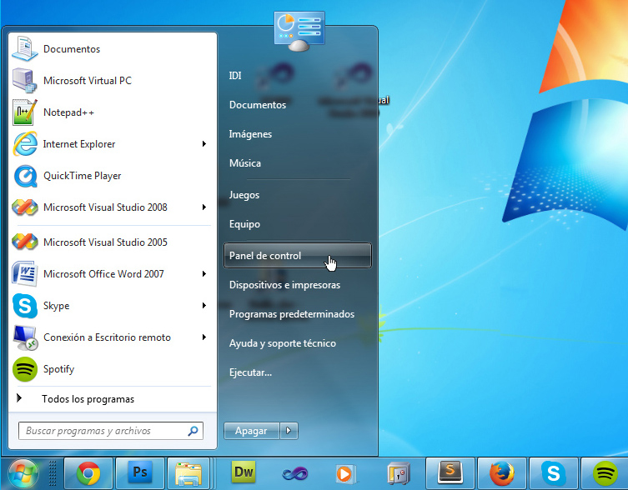Screen dimensions: 628x490
Task: Open the shutdown options arrow beside Apagar
Action: point(289,431)
